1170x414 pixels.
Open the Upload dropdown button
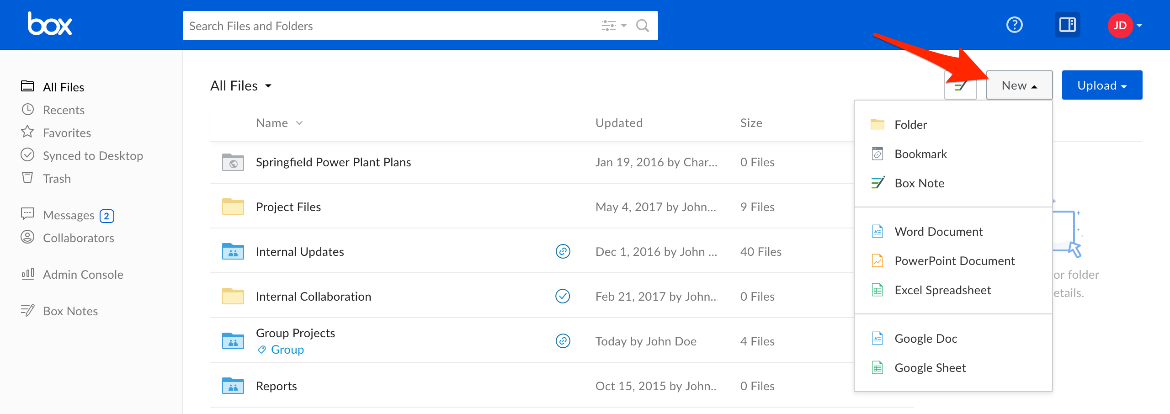point(1101,85)
